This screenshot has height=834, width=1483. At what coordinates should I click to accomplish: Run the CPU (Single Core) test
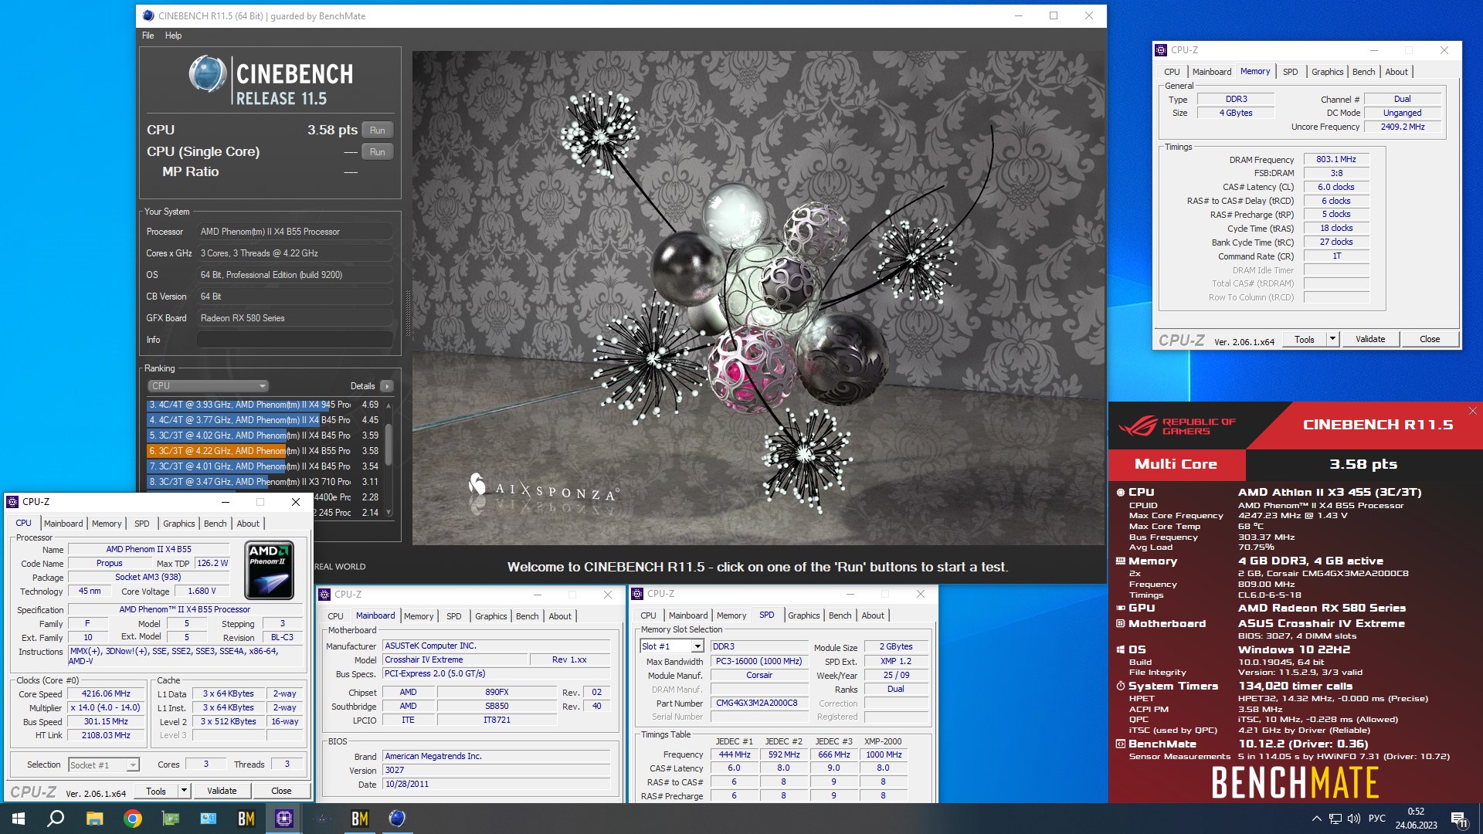click(378, 152)
